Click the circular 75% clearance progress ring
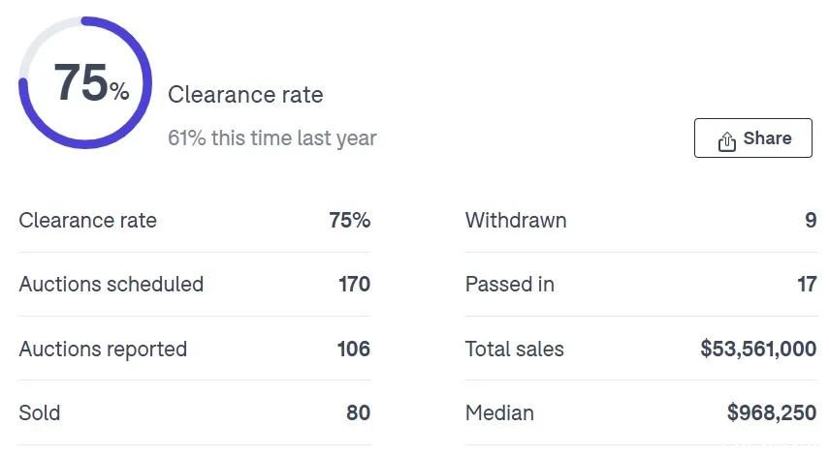829x457 pixels. coord(85,83)
